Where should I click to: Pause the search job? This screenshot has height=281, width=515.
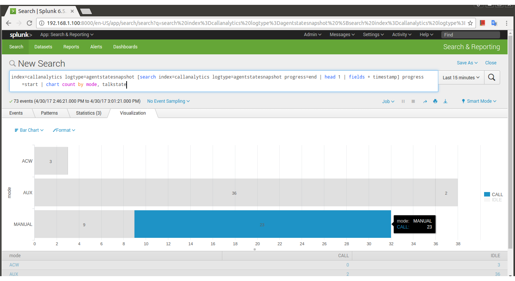(x=403, y=101)
